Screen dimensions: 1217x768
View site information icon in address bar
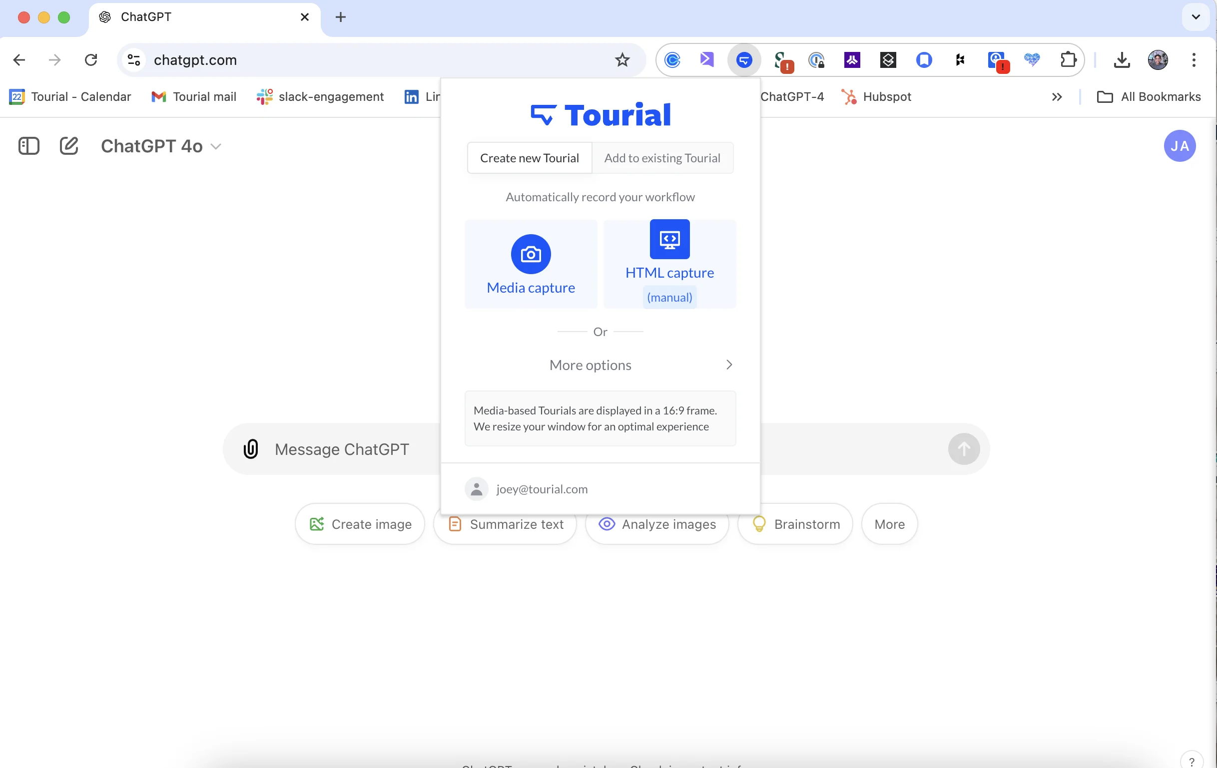pyautogui.click(x=134, y=60)
